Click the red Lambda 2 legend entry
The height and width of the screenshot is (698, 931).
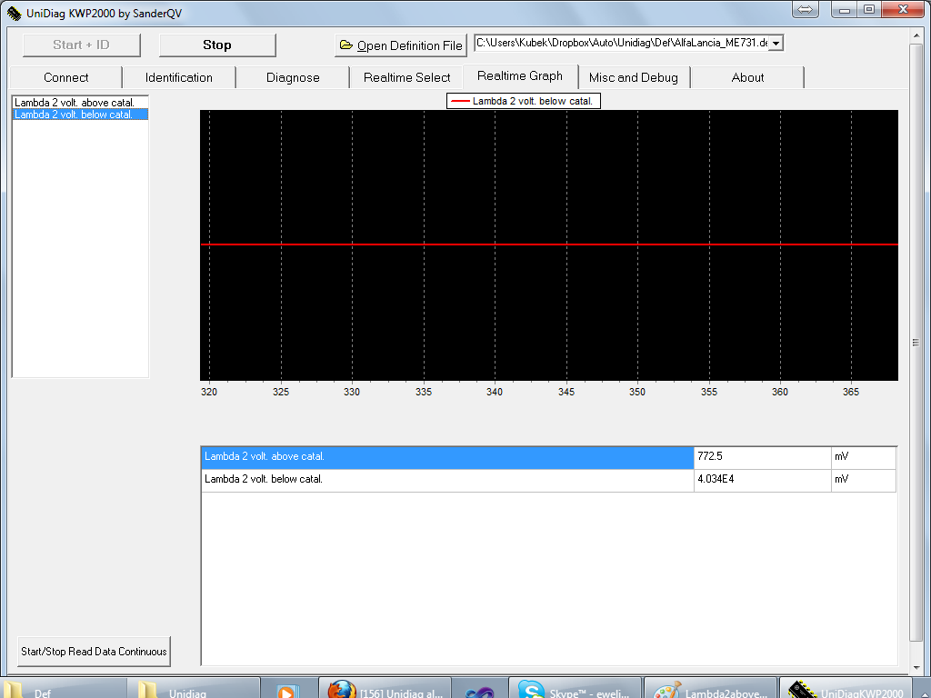pyautogui.click(x=523, y=101)
